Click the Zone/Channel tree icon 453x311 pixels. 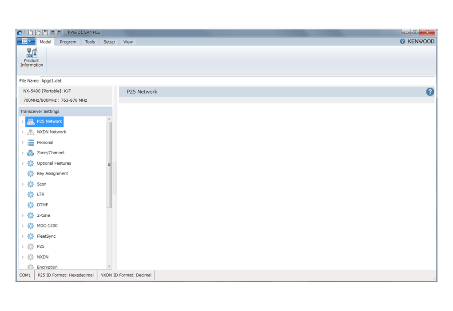(x=31, y=153)
